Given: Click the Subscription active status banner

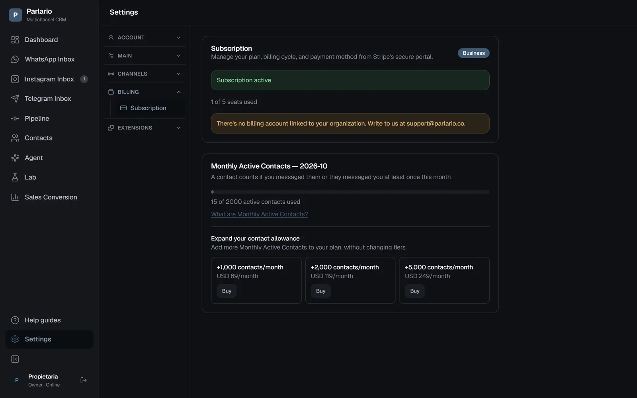Looking at the screenshot, I should pos(350,80).
